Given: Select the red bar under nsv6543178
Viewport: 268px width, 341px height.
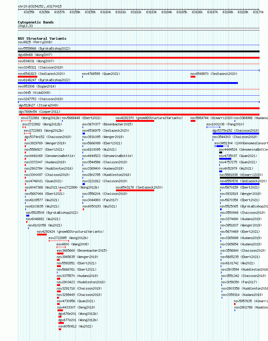Looking at the screenshot, I should pos(135,190).
